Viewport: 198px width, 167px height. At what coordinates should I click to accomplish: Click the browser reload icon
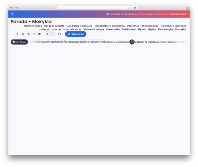point(129,8)
